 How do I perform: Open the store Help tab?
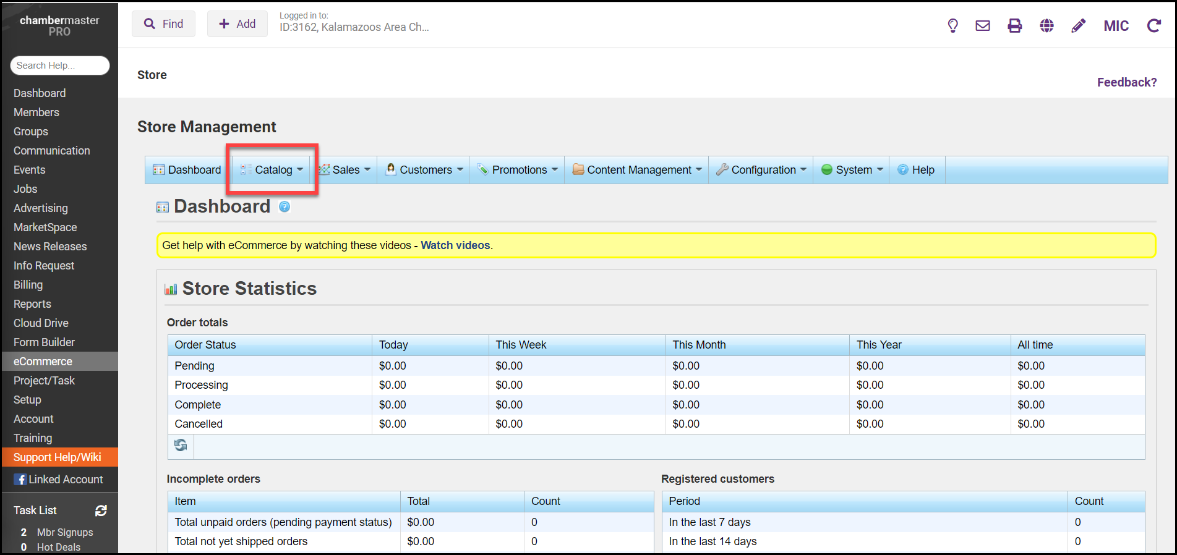point(917,170)
